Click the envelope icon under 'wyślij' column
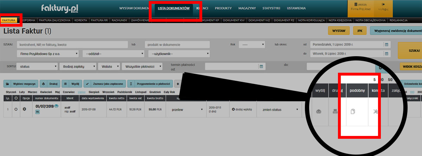Viewport: 422px width, 156px height. (x=319, y=111)
